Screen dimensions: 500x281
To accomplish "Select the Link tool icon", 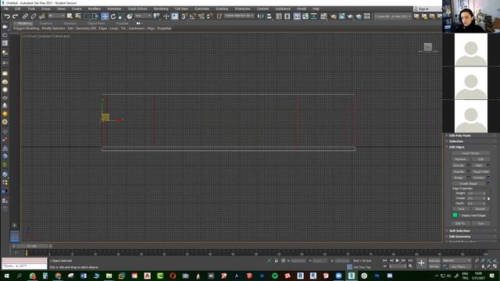I will pos(25,16).
